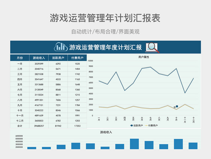The width and height of the screenshot is (211, 159).
Task: Click the 三月 row label
Action: click(x=20, y=74)
